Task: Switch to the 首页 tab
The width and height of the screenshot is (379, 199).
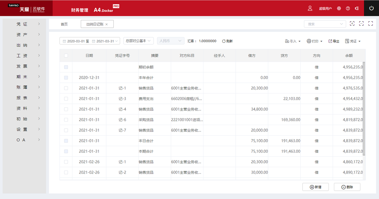Action: point(64,24)
